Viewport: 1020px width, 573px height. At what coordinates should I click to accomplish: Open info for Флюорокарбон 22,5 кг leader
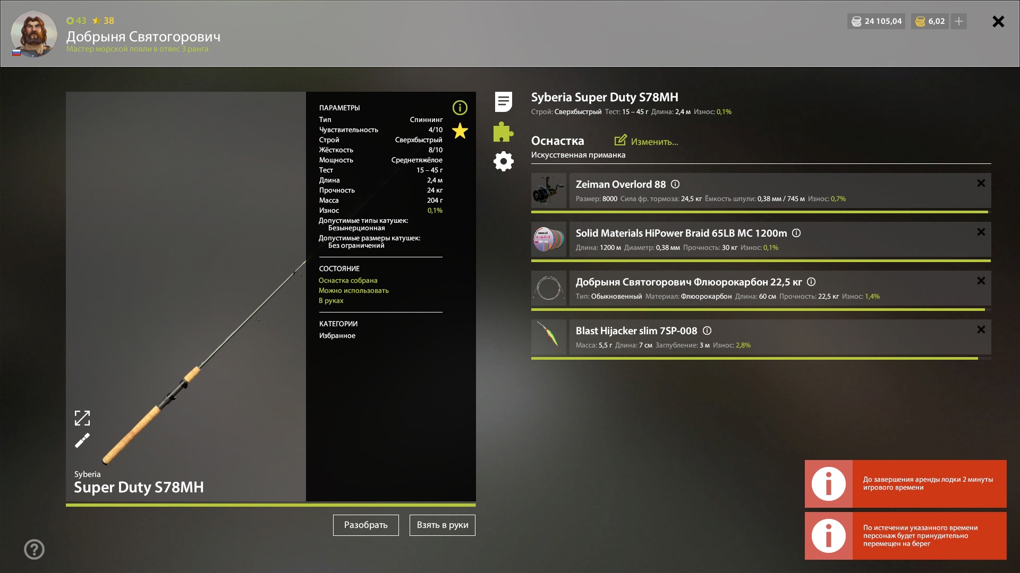[811, 282]
